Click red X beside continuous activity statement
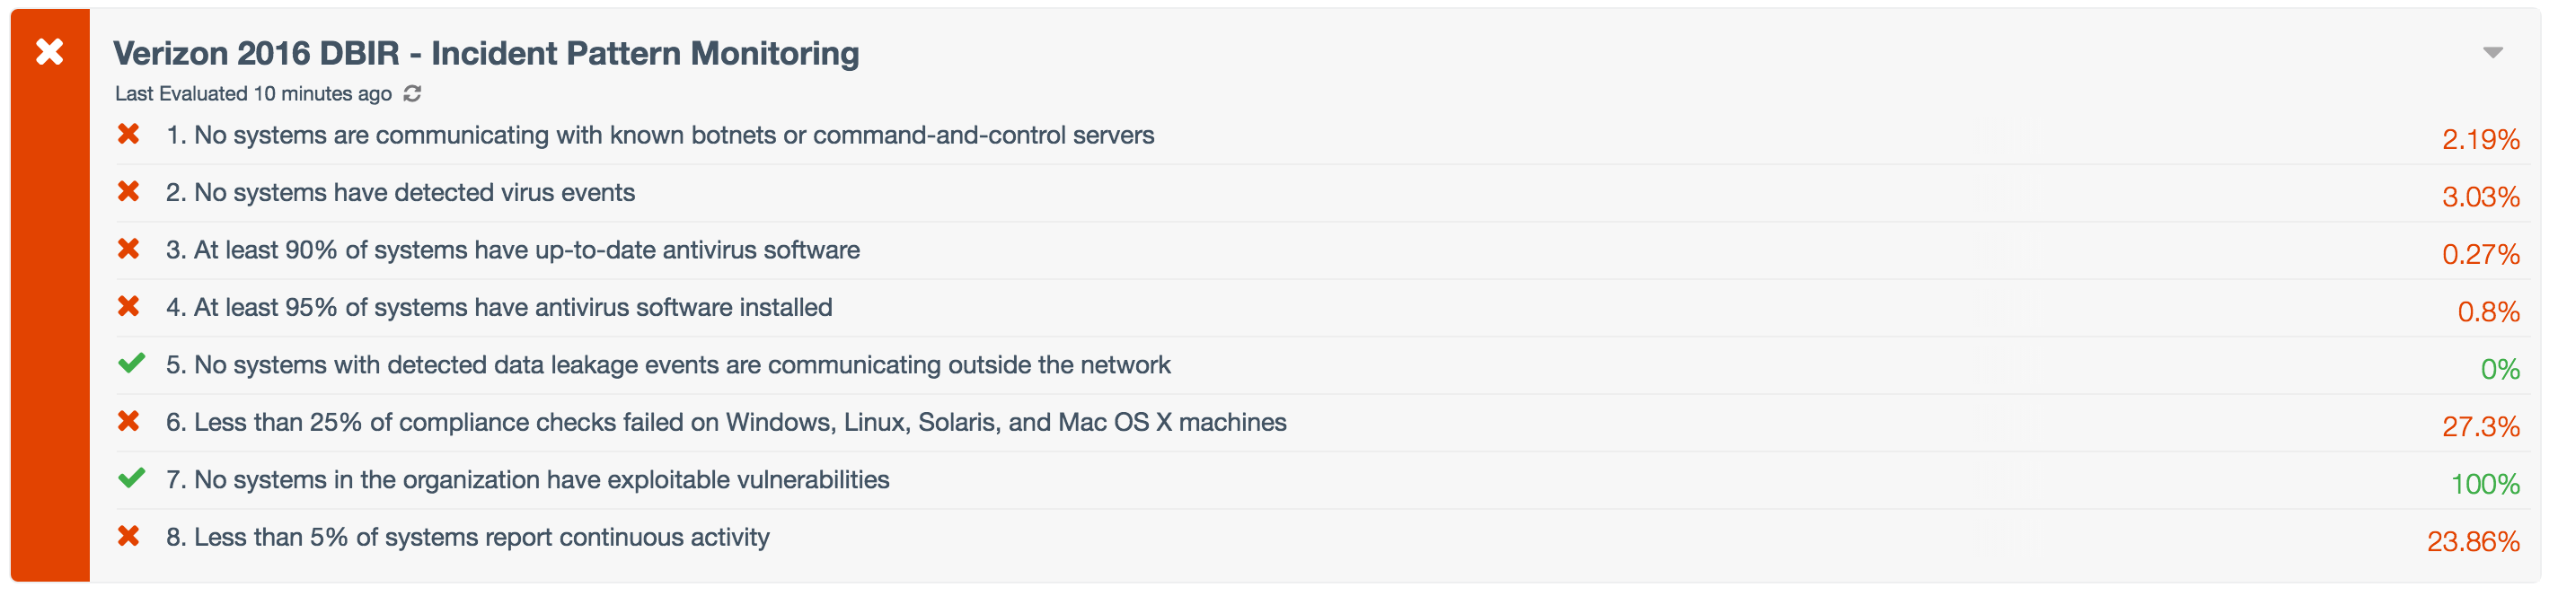This screenshot has height=596, width=2558. tap(128, 537)
